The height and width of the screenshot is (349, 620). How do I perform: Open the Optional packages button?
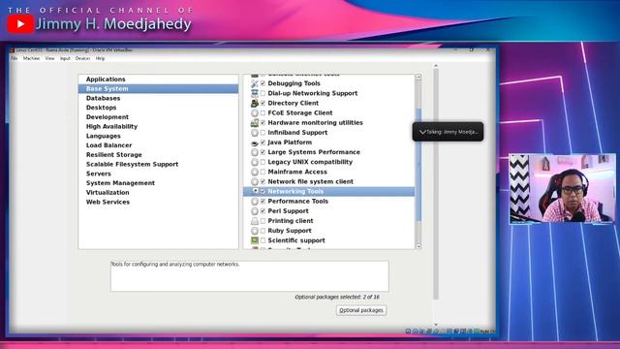click(x=361, y=310)
